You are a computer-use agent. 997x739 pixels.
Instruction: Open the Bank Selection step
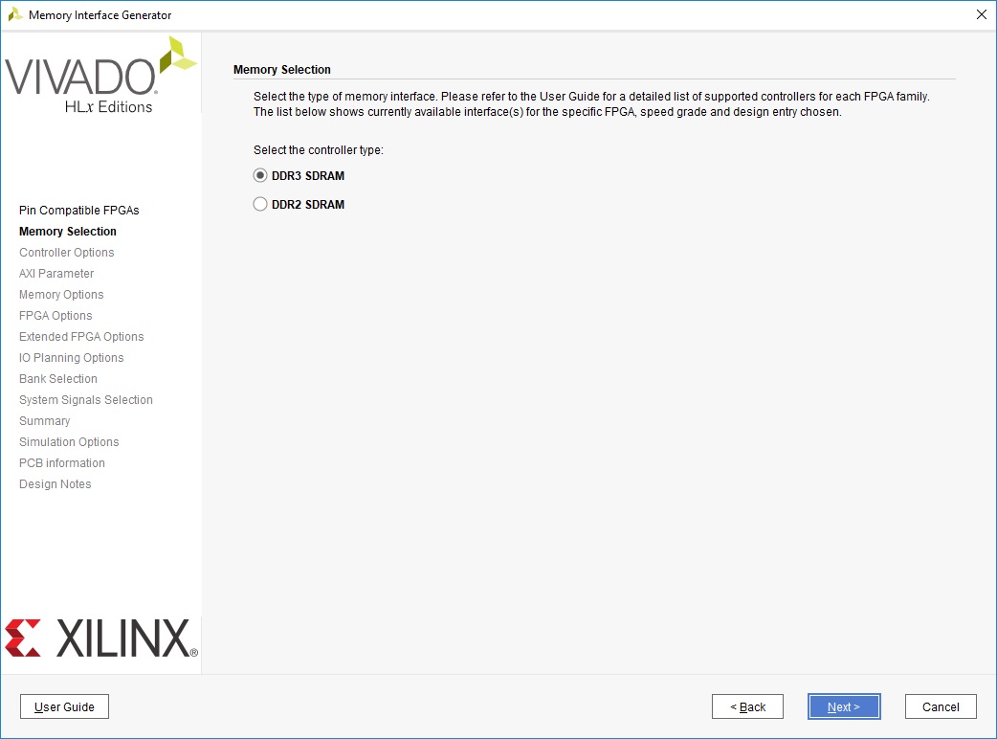(58, 379)
